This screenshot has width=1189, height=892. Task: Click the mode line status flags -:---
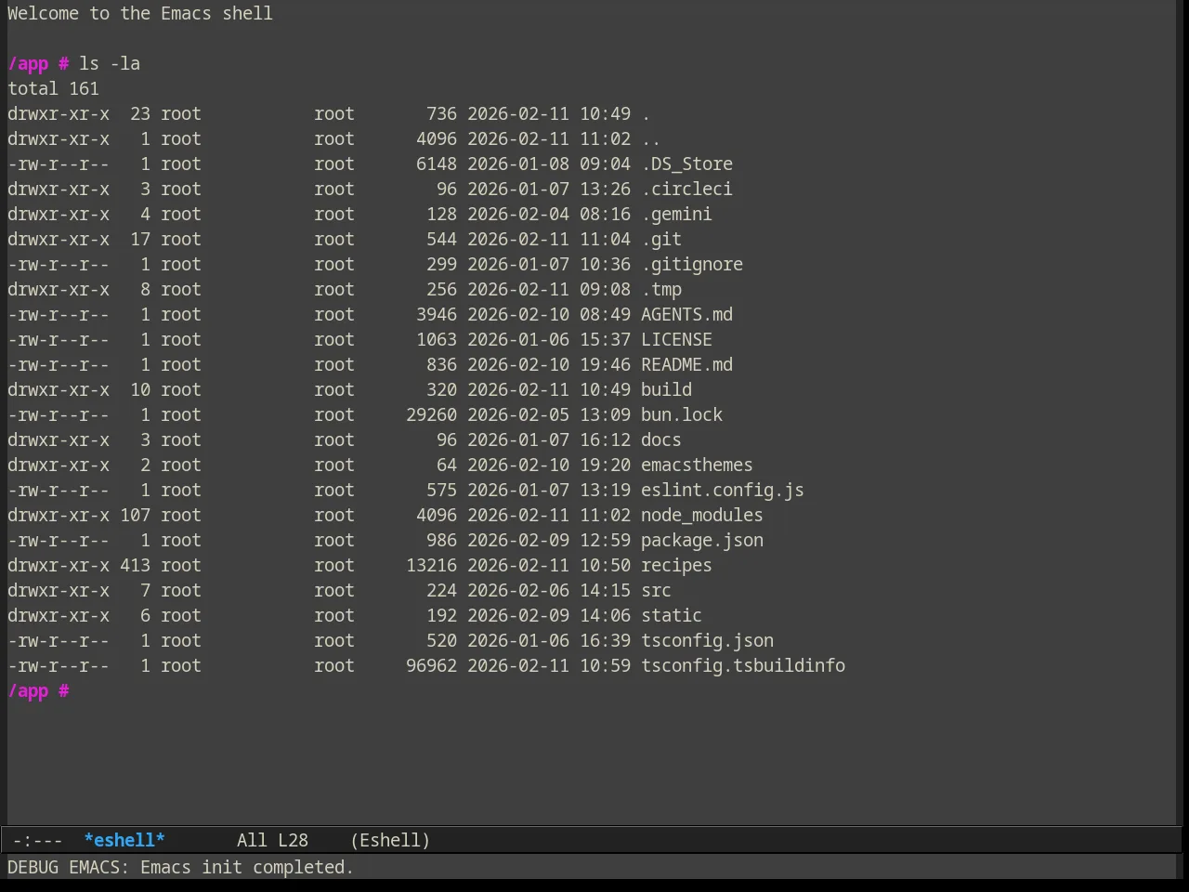(38, 840)
